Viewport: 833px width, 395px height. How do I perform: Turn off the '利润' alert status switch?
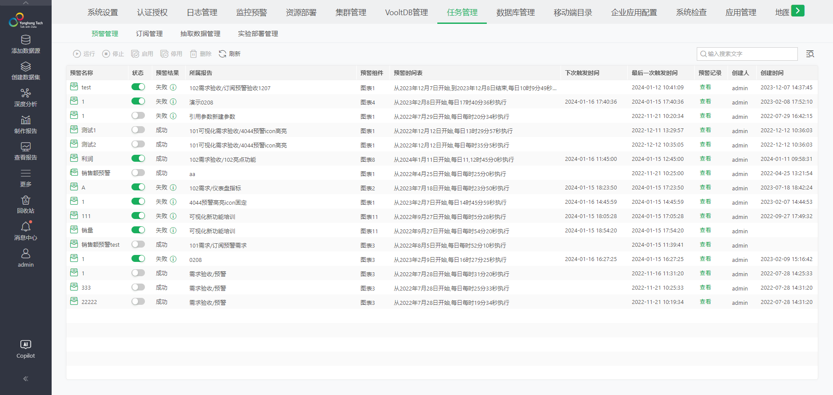[138, 159]
